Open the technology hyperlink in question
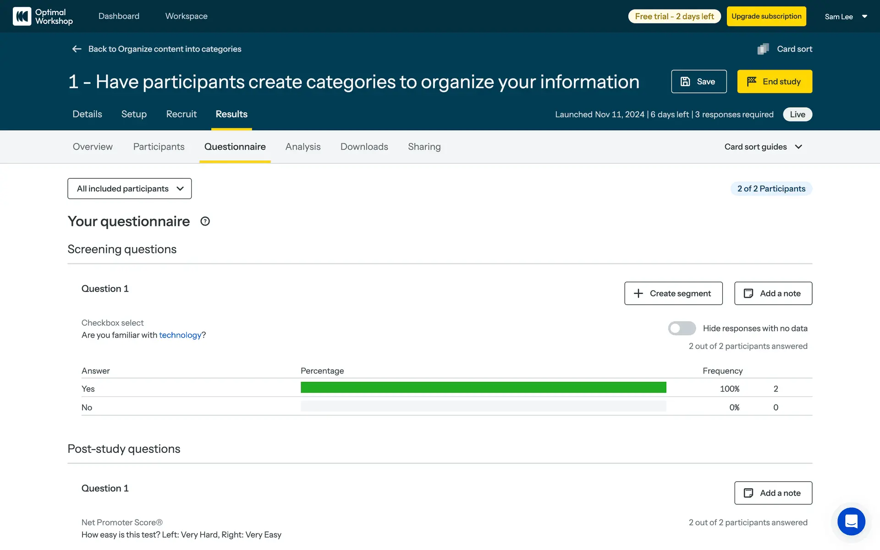 coord(180,335)
